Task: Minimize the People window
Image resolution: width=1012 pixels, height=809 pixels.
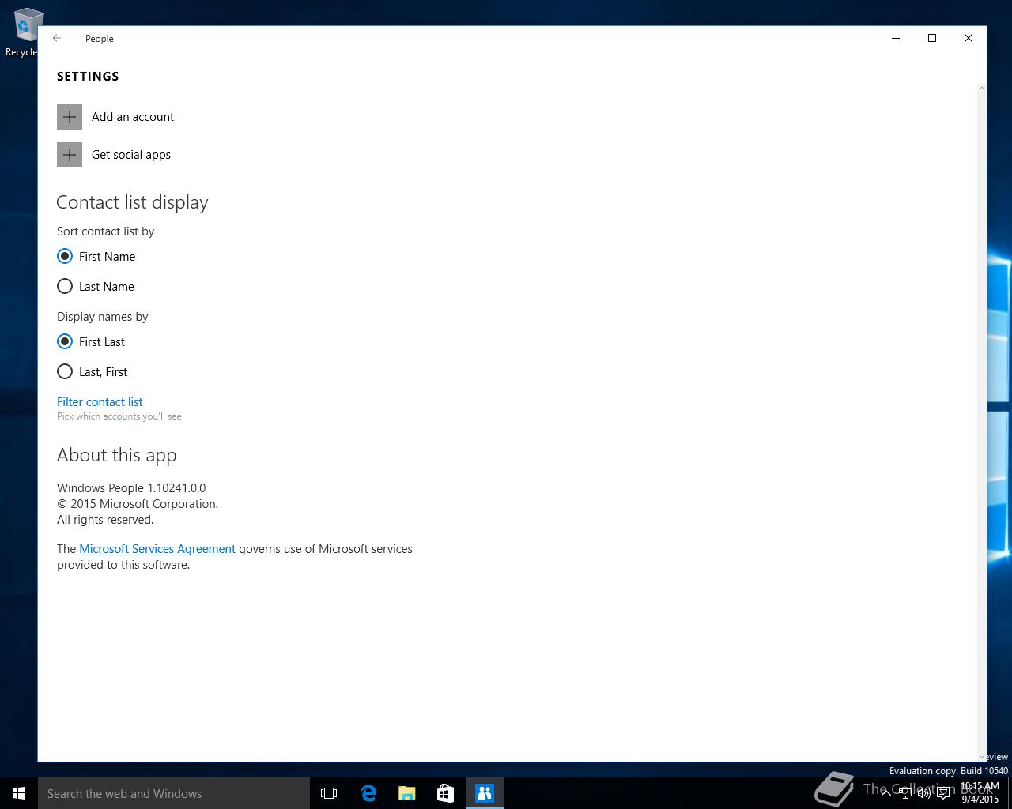Action: [x=896, y=38]
